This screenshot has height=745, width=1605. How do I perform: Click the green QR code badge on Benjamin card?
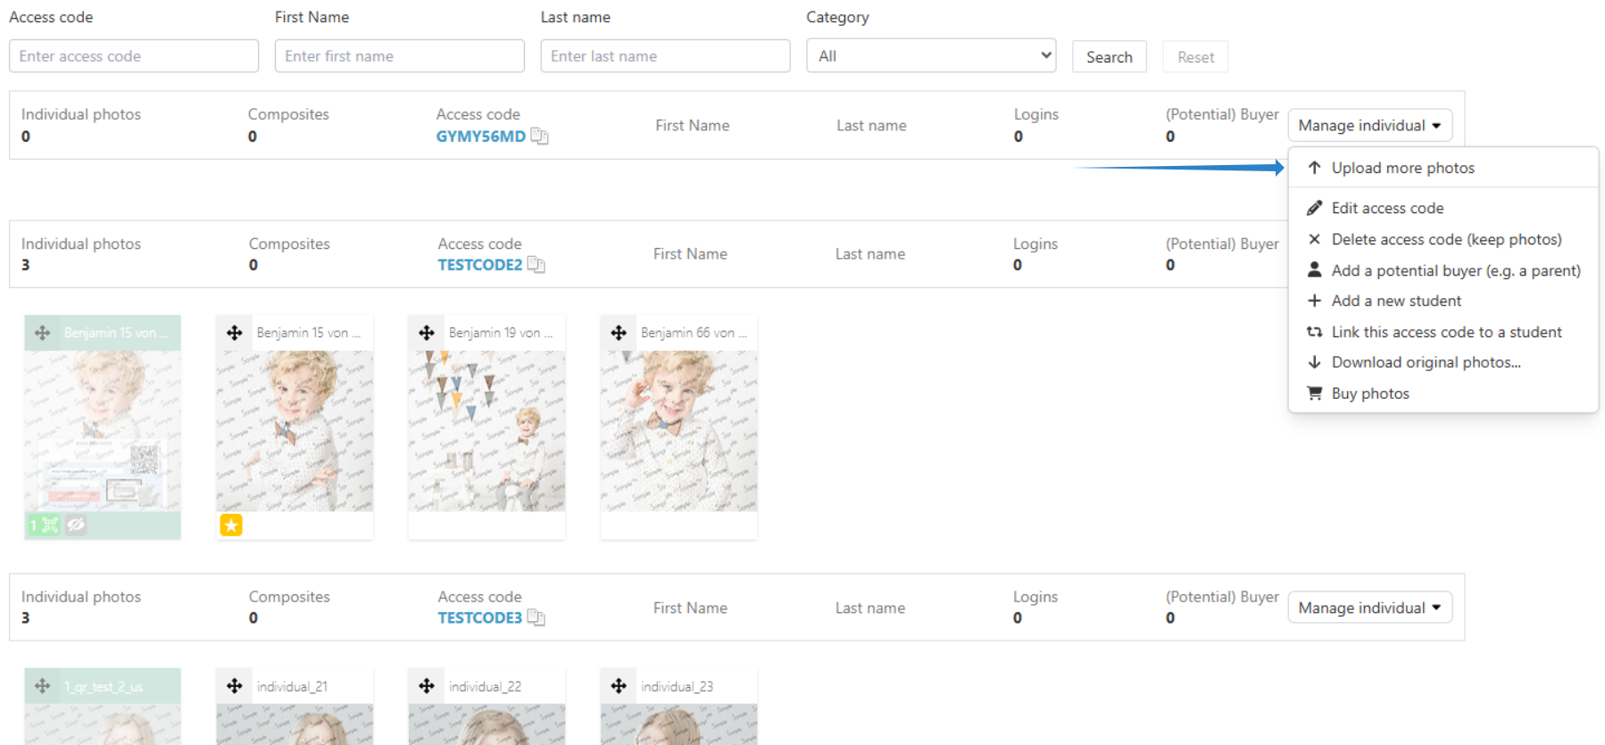[44, 525]
